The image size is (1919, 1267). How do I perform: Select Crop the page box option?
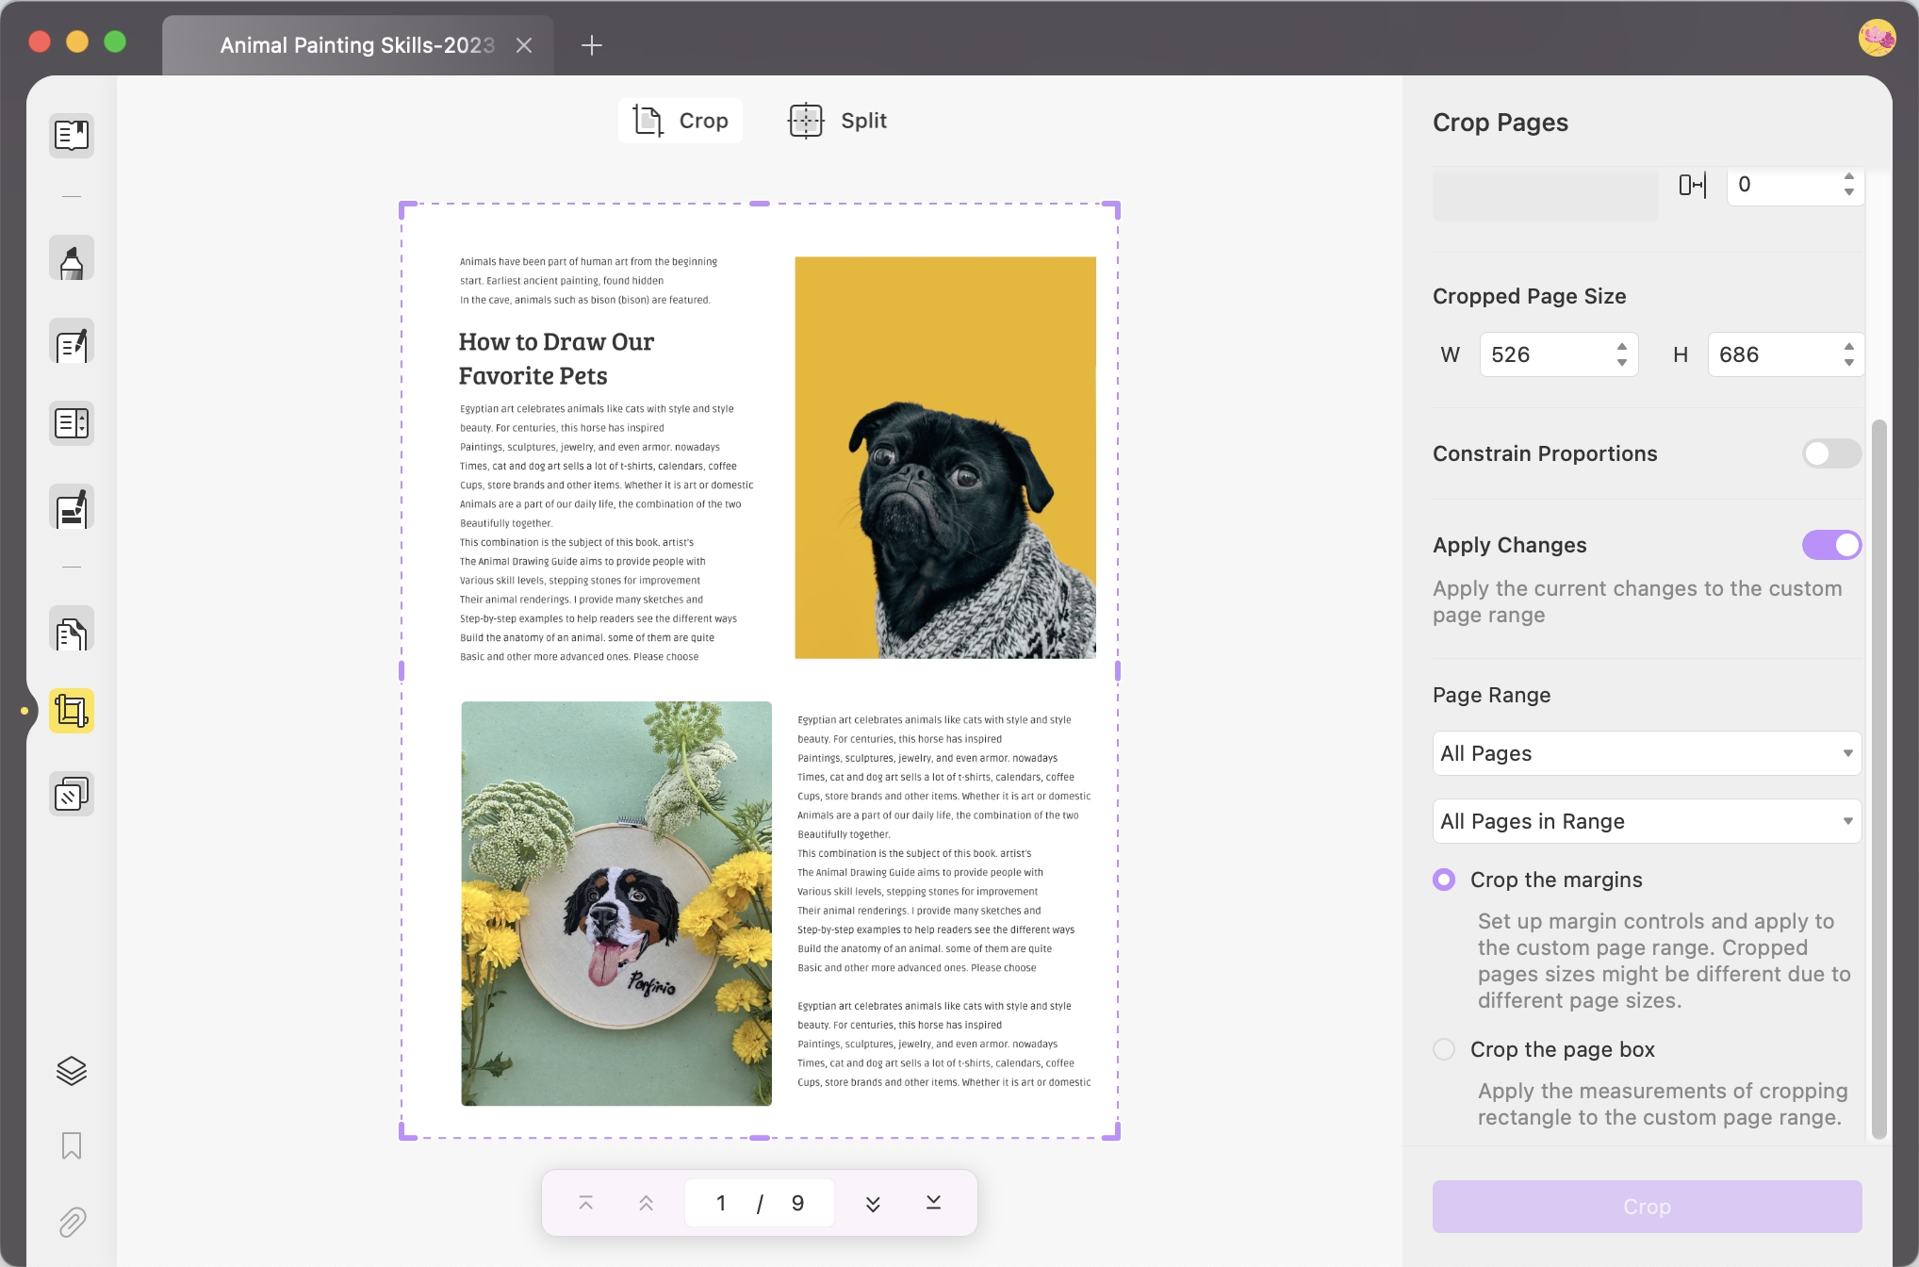pyautogui.click(x=1444, y=1049)
